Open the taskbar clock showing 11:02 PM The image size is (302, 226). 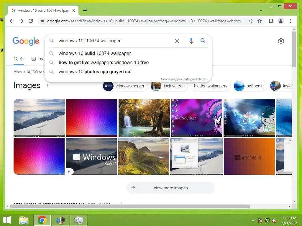click(289, 220)
